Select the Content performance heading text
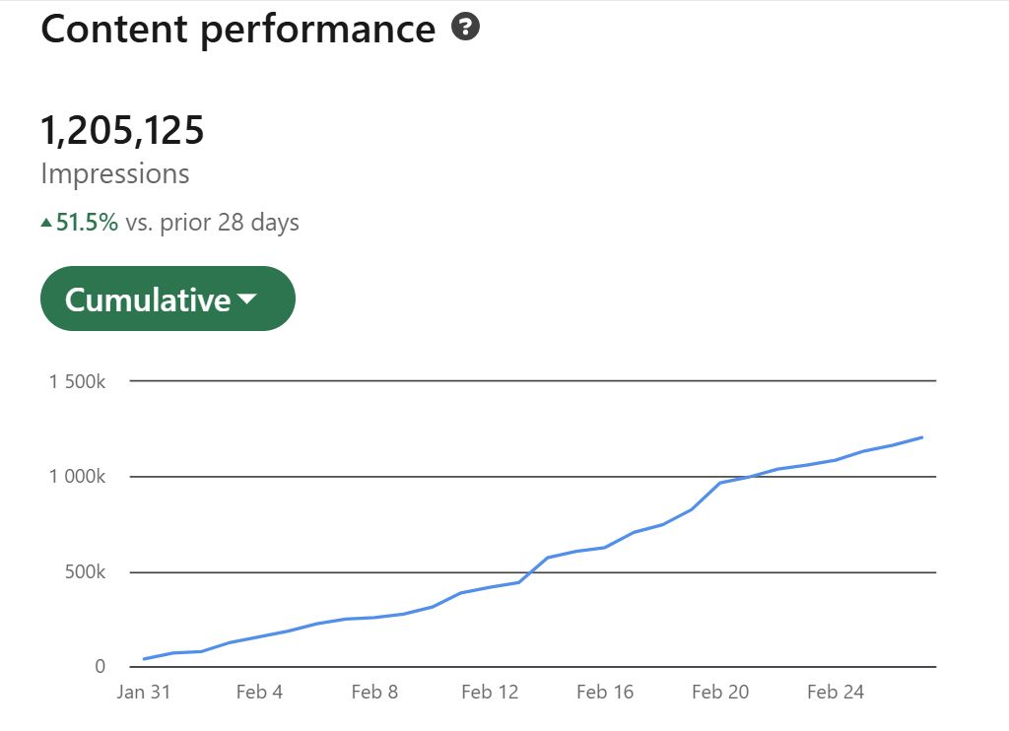The height and width of the screenshot is (731, 1009). tap(238, 30)
